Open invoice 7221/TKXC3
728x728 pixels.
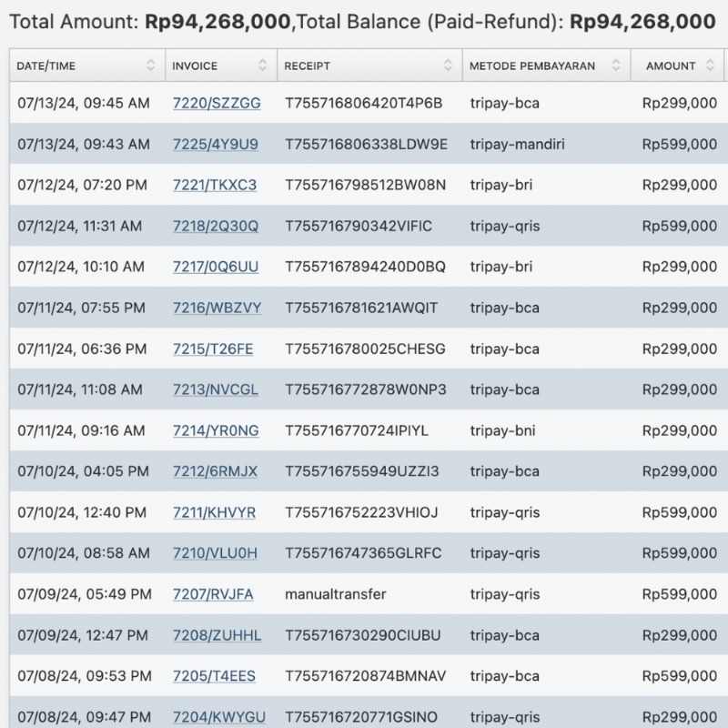(x=215, y=185)
